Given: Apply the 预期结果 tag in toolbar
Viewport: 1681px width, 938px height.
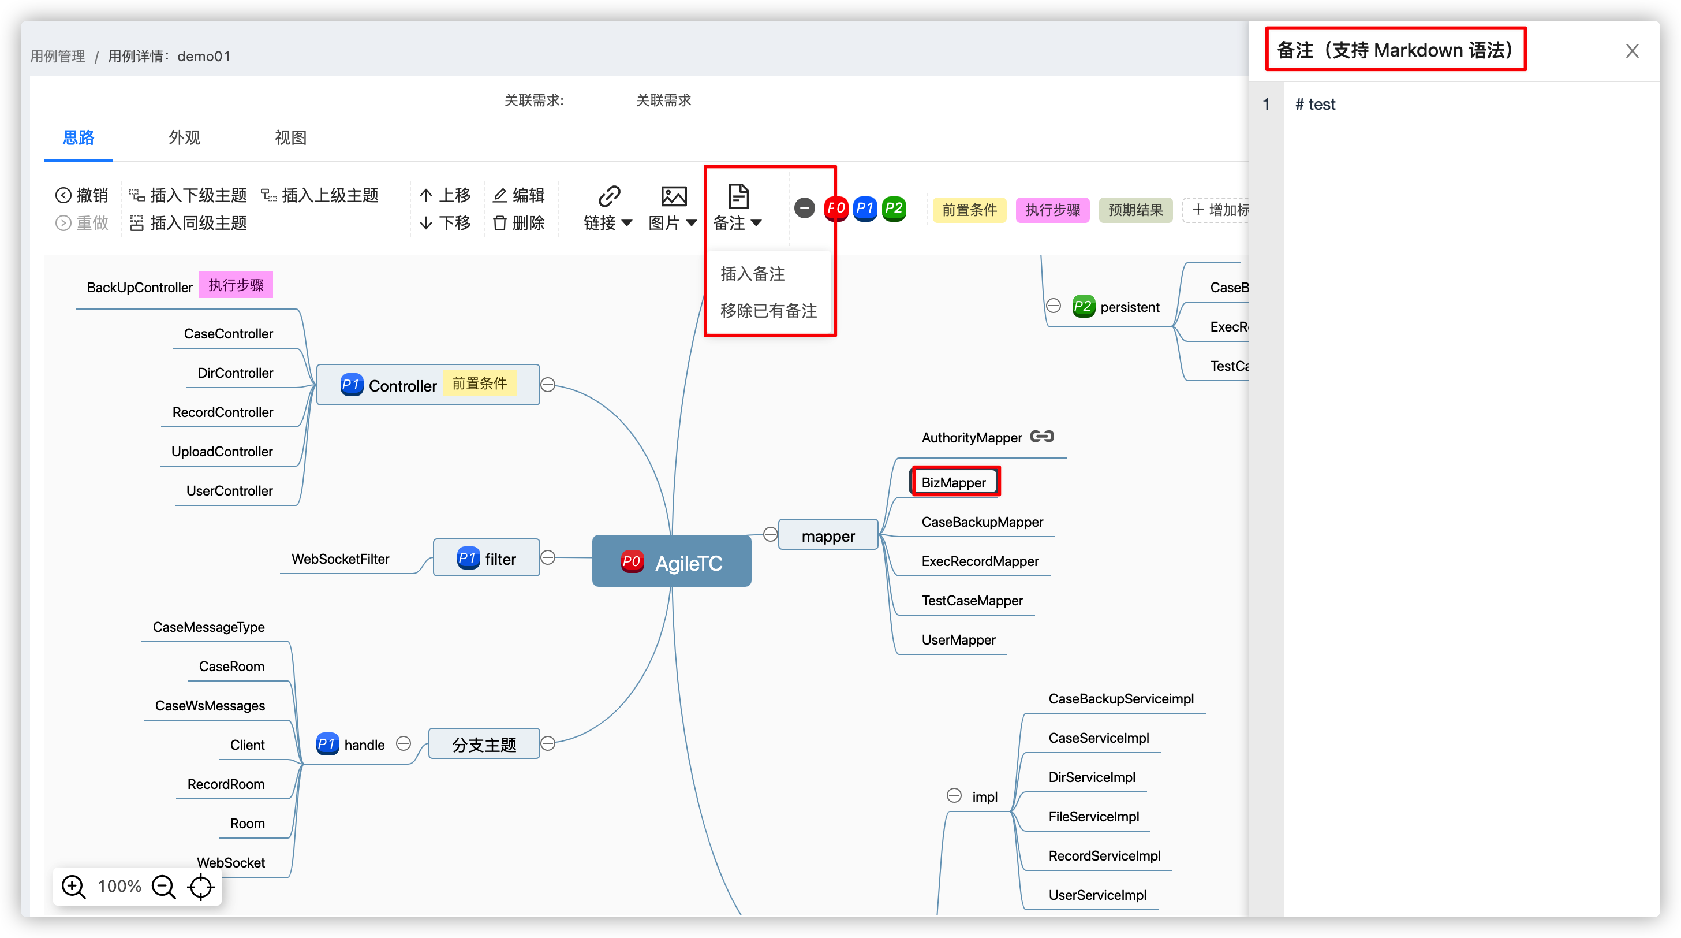Looking at the screenshot, I should coord(1135,210).
